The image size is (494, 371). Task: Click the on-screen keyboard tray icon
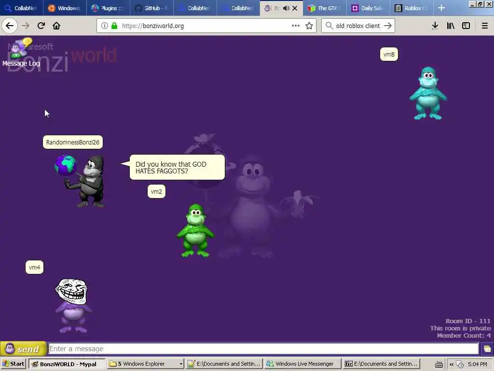click(x=439, y=364)
